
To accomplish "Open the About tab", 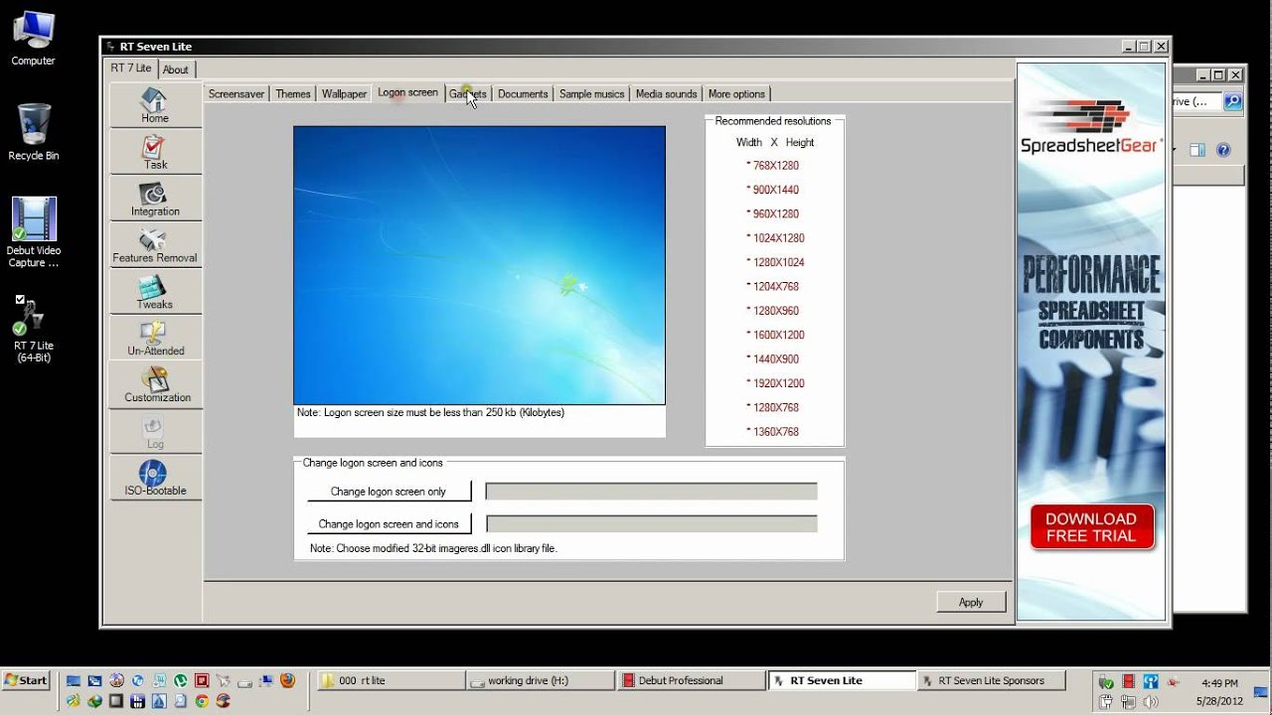I will (x=176, y=70).
